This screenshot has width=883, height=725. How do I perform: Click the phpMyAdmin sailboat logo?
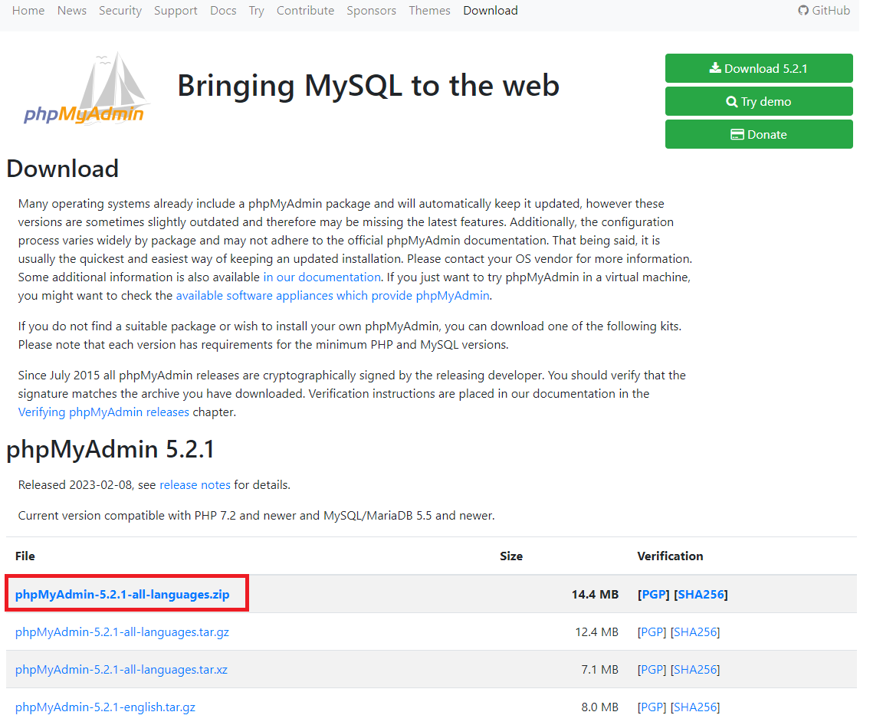(87, 89)
